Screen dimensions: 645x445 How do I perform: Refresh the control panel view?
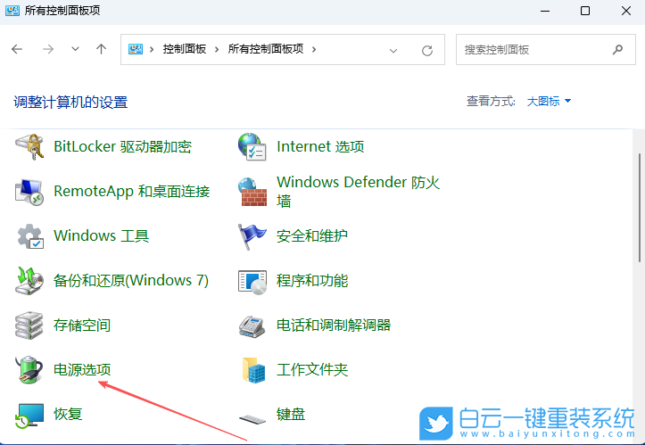pos(427,51)
